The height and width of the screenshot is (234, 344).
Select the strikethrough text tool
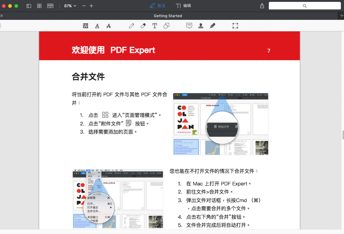109,26
